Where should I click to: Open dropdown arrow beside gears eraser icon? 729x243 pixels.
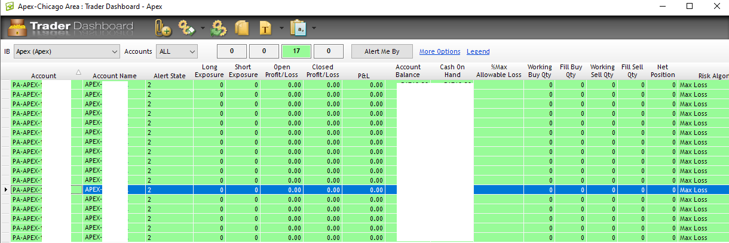[x=203, y=28]
